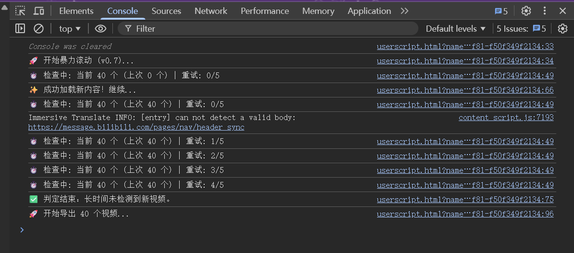
Task: Open DevTools settings gear in the tab bar
Action: (x=526, y=11)
